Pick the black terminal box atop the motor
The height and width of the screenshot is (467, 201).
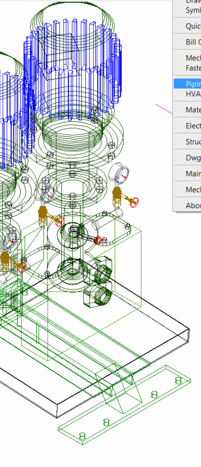coord(59,56)
